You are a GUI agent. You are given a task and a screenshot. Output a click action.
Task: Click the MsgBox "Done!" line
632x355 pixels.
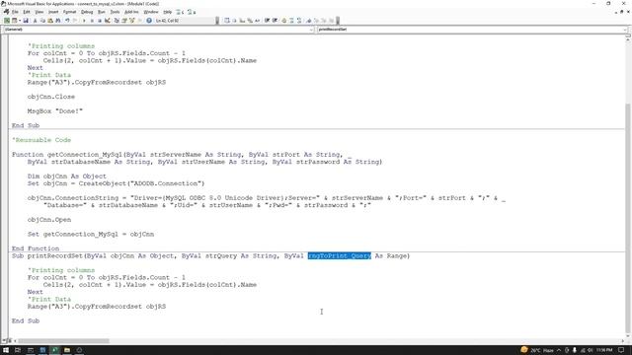pos(55,110)
